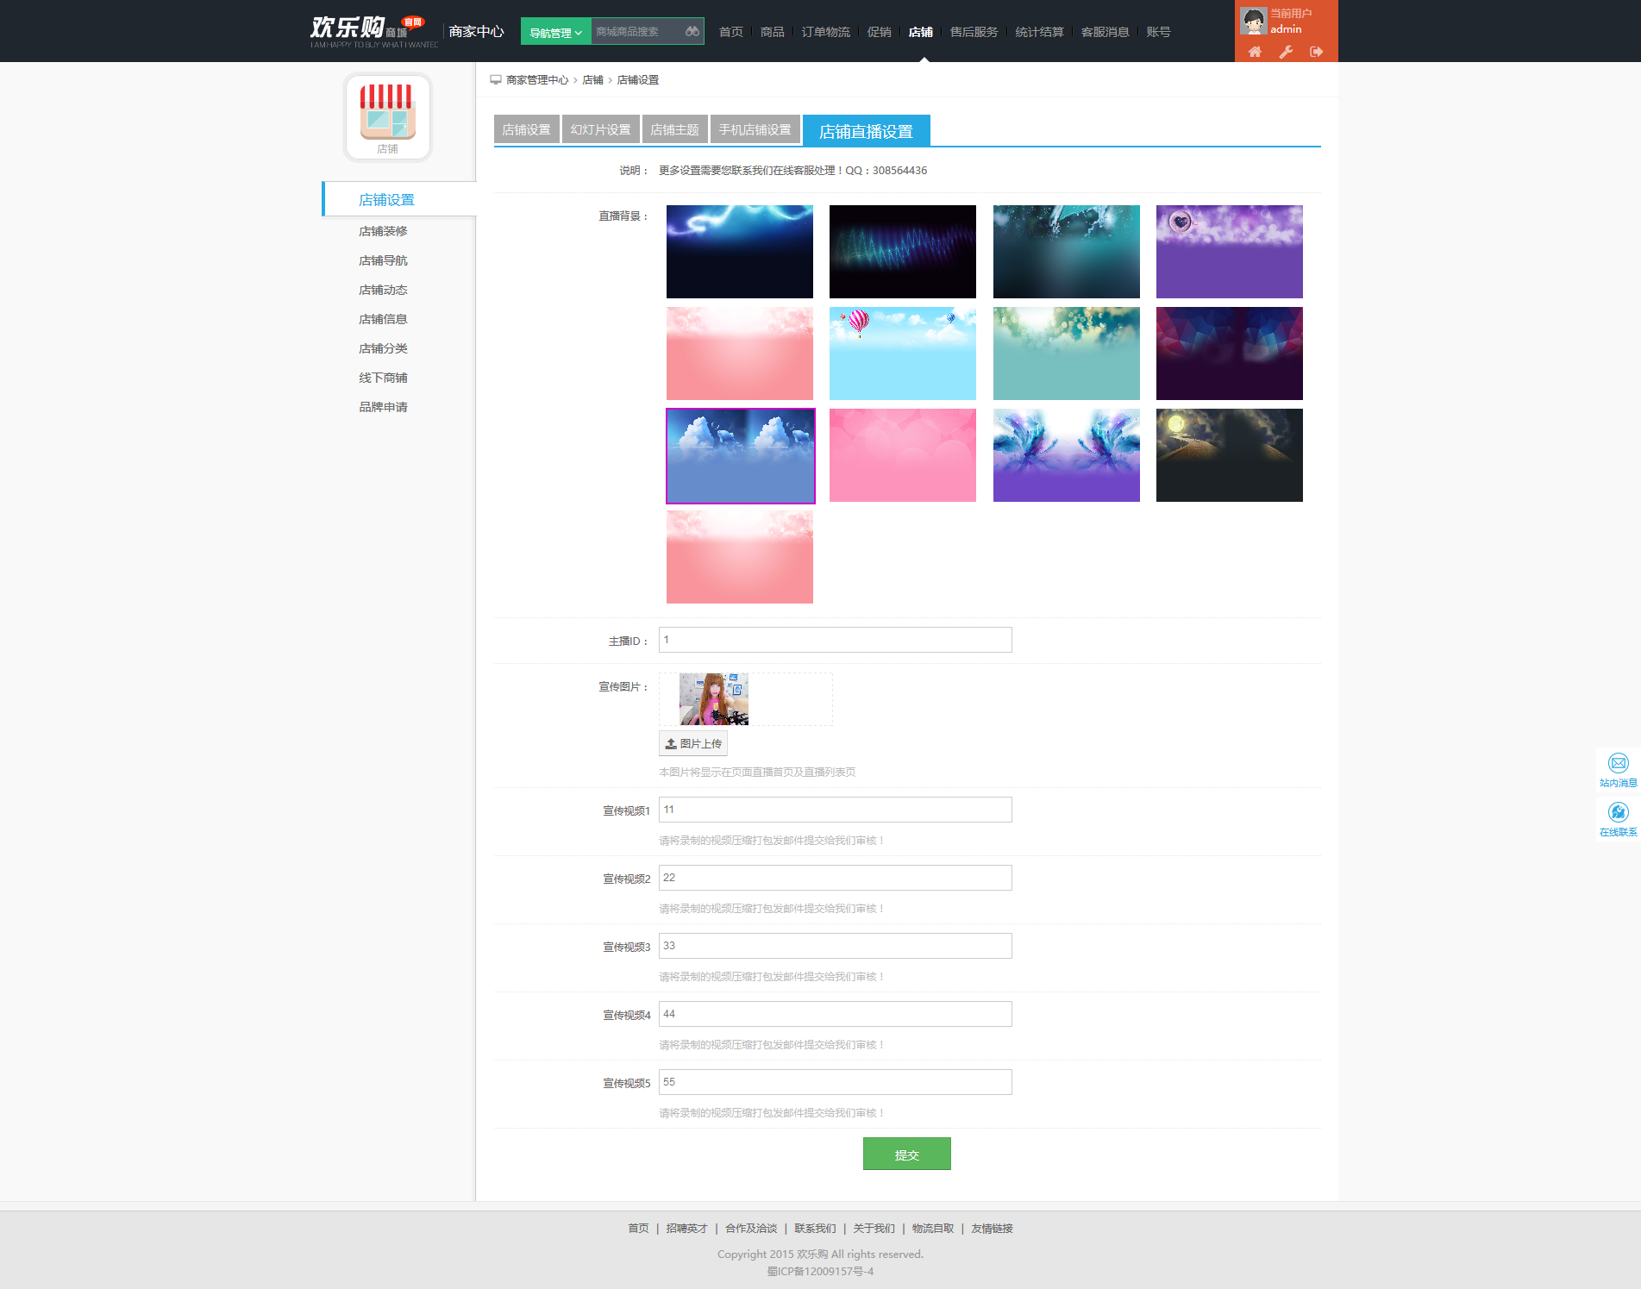Open 店铺导航 in the sidebar
This screenshot has width=1641, height=1289.
tap(384, 260)
